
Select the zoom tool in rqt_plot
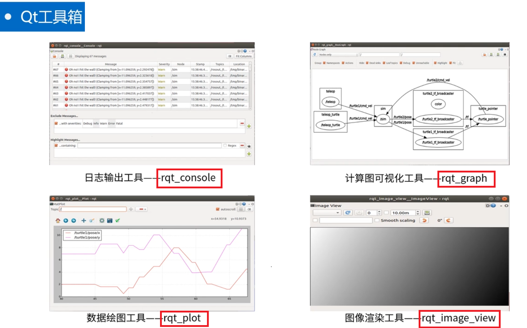pos(92,220)
